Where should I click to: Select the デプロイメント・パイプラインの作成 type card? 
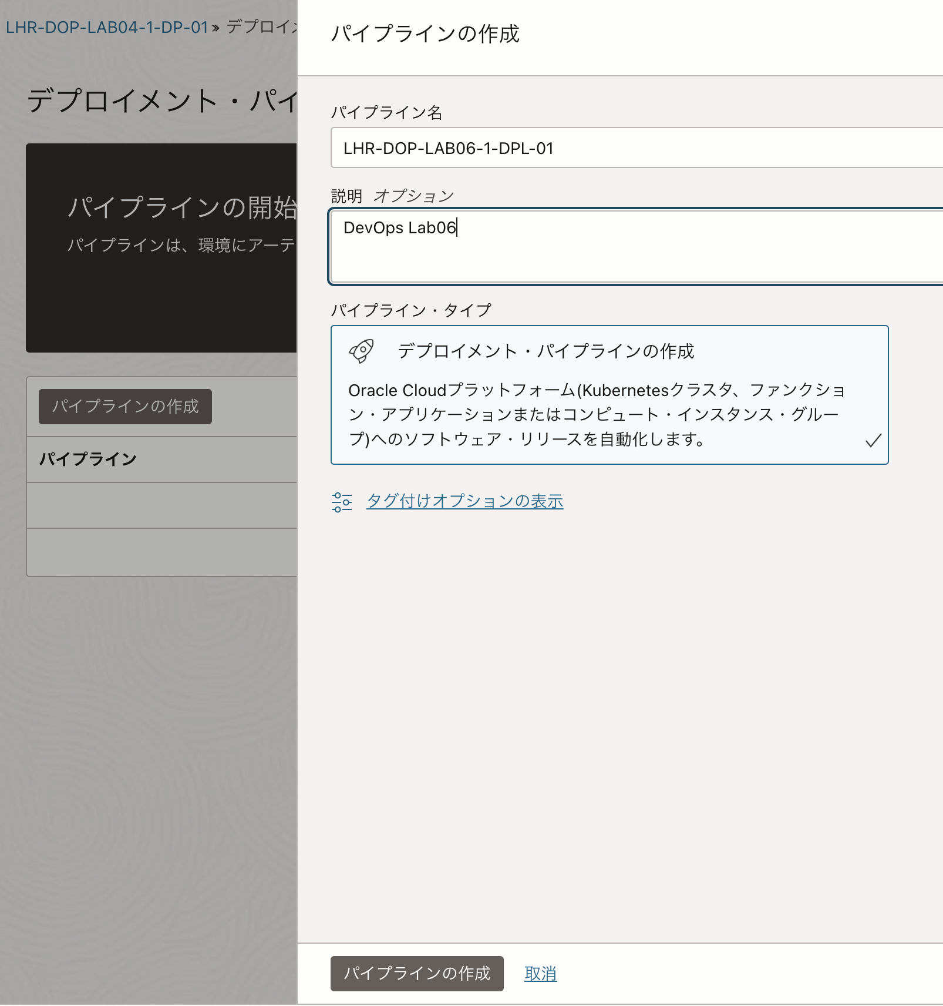pyautogui.click(x=610, y=394)
